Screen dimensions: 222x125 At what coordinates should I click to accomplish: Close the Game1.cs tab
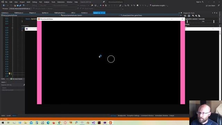pos(104,13)
